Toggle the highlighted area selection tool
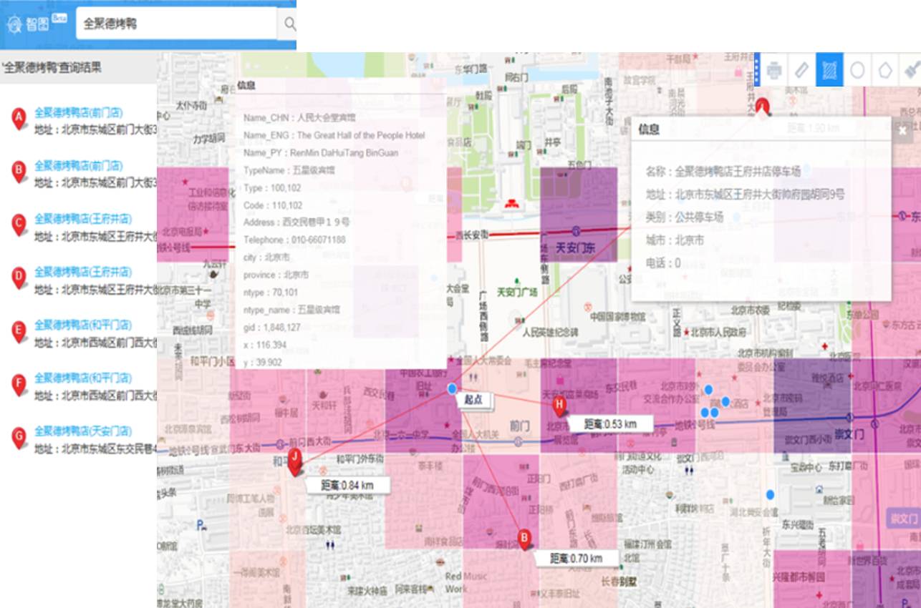 829,70
